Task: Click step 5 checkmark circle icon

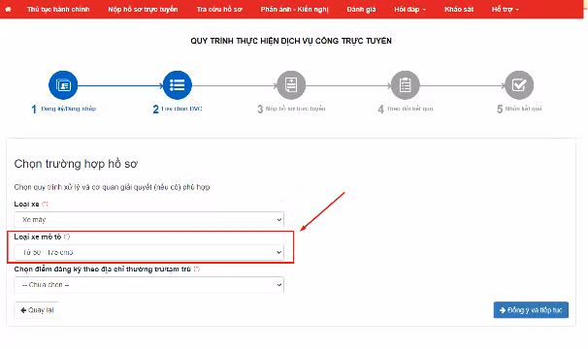Action: 519,85
